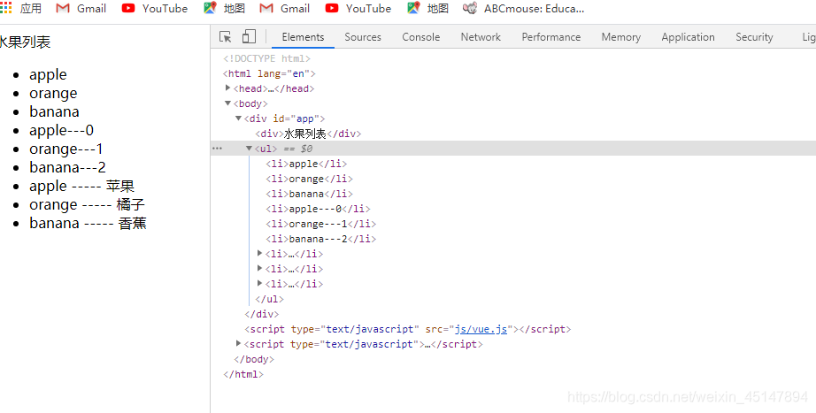Click the page list item orange---1
This screenshot has height=413, width=816.
(x=66, y=149)
